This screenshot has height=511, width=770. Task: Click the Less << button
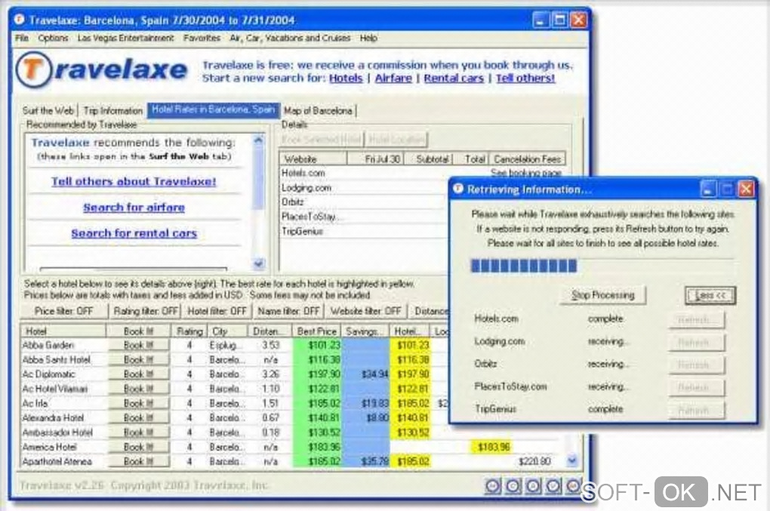pos(710,295)
